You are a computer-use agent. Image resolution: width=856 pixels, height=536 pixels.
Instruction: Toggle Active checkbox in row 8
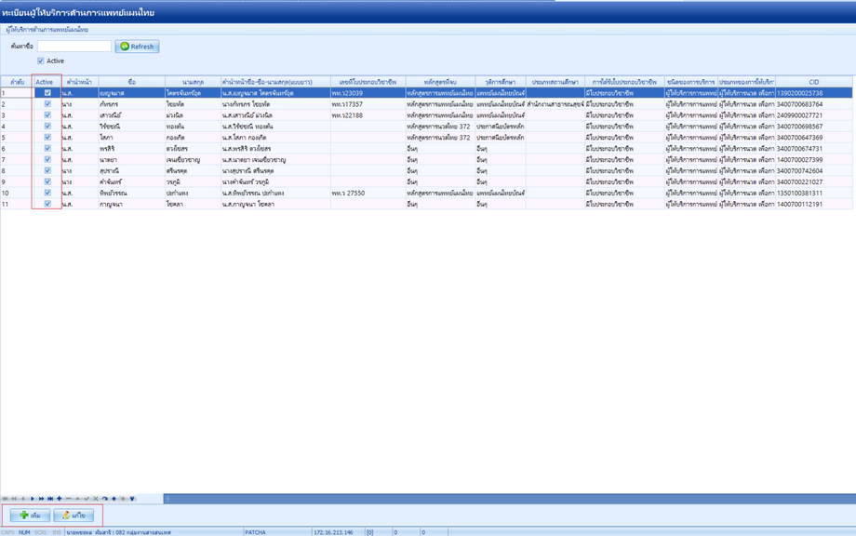click(x=47, y=170)
